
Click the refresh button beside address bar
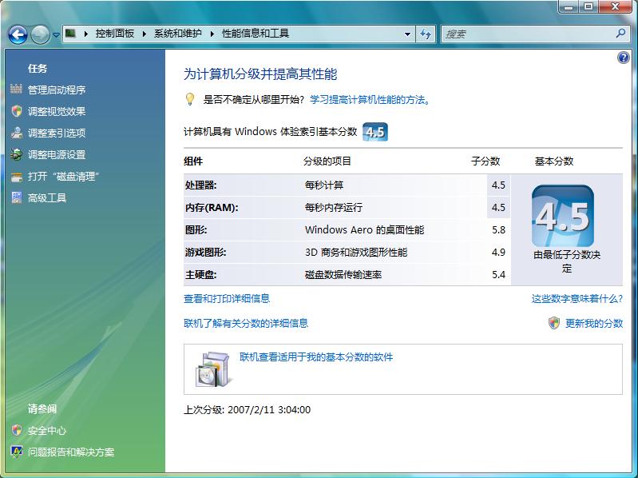426,34
